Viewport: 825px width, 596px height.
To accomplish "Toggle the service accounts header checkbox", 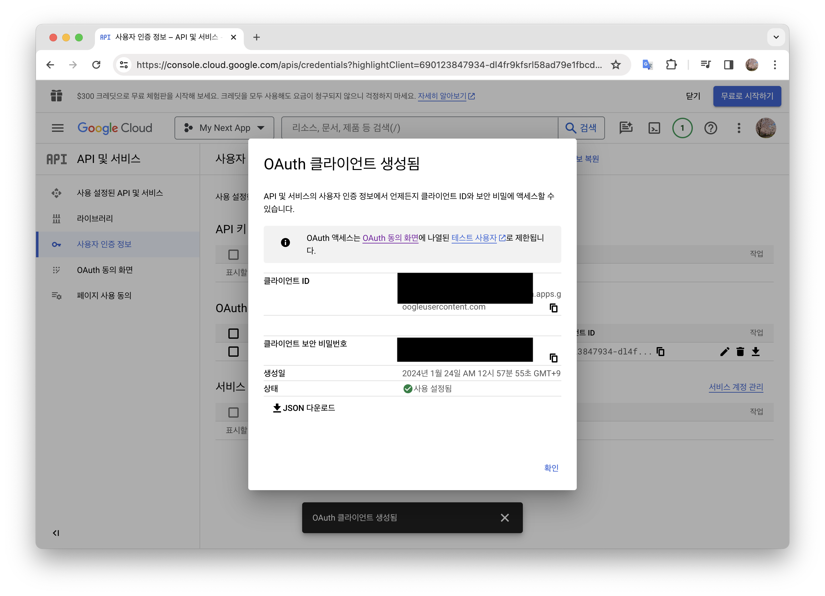I will [x=234, y=412].
